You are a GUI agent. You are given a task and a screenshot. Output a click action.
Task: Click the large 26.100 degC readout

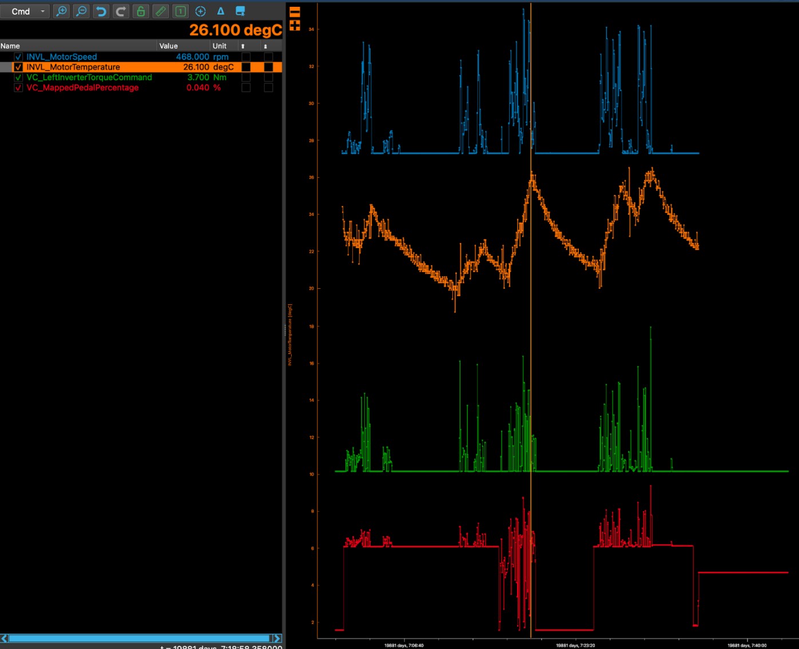pos(236,30)
